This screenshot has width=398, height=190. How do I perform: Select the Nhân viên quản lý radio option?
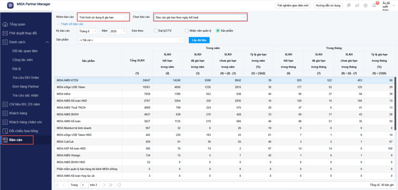pyautogui.click(x=187, y=31)
